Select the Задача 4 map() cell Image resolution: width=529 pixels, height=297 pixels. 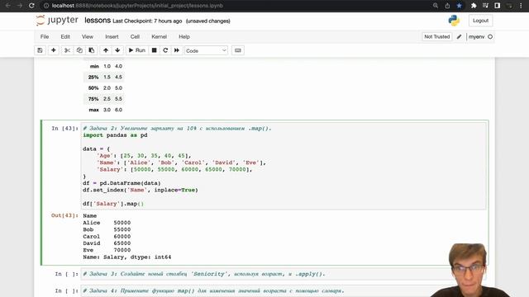(x=284, y=290)
